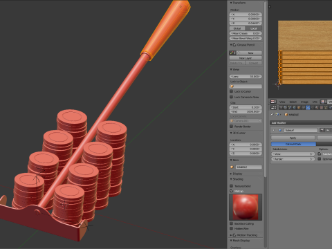Open the Modifiers wrench tab
This screenshot has height=249, width=332.
pos(308,108)
